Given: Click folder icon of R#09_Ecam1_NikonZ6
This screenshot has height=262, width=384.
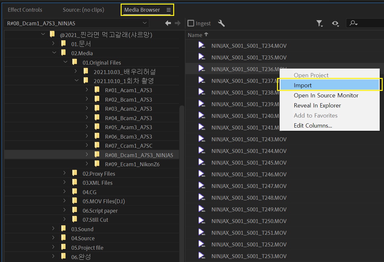Looking at the screenshot, I should [x=97, y=164].
